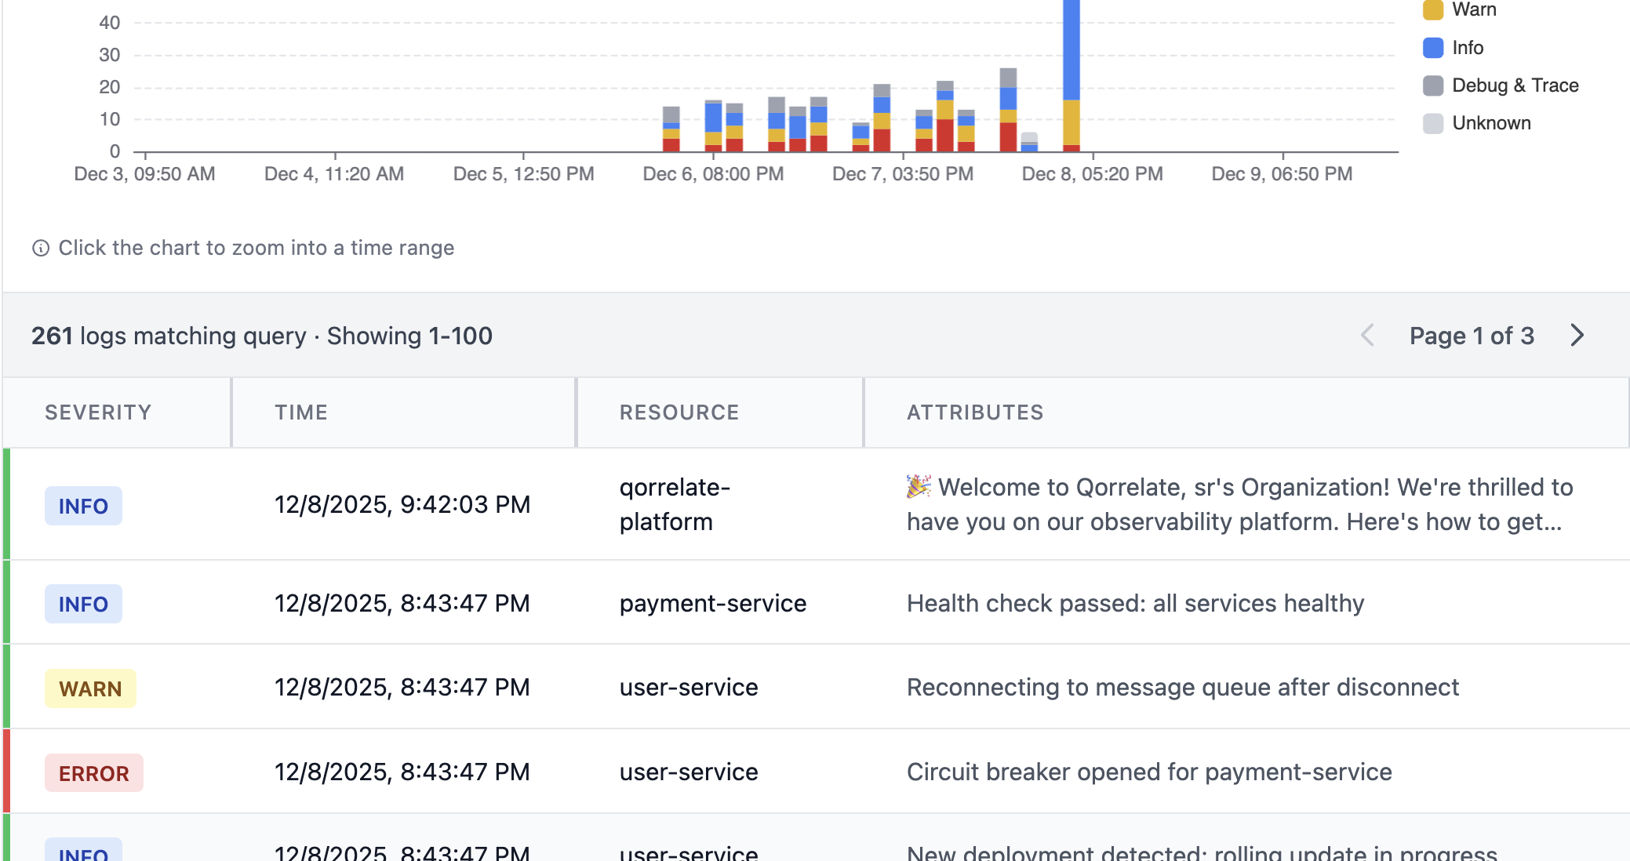The image size is (1630, 861).
Task: Click the Unknown legend marker
Action: tap(1433, 122)
